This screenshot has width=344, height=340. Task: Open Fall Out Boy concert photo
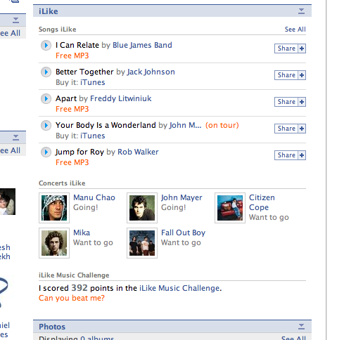[x=142, y=243]
